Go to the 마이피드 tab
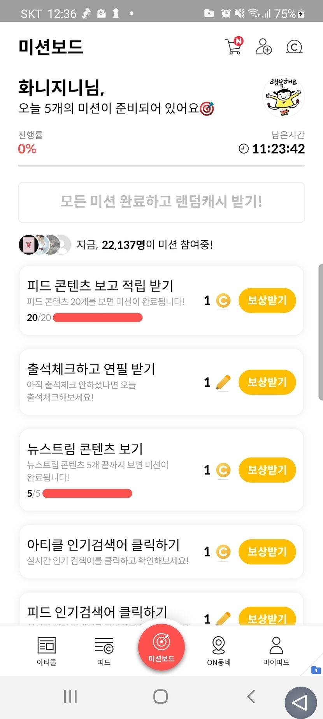Screen dimensions: 323x719 (x=276, y=651)
